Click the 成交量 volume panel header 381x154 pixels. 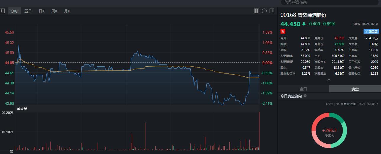pyautogui.click(x=22, y=109)
